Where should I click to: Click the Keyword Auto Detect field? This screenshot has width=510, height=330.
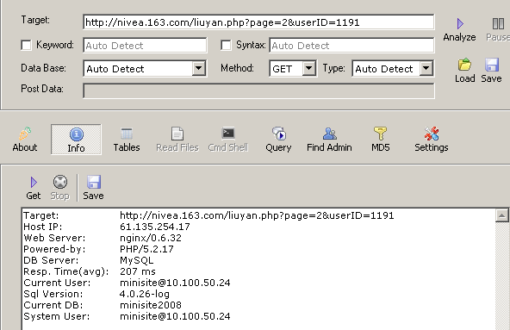click(x=145, y=46)
